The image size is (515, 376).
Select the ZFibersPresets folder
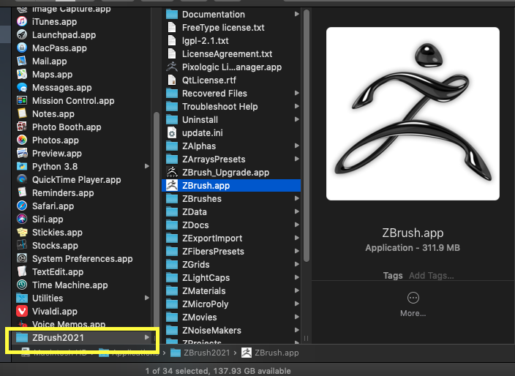point(231,251)
